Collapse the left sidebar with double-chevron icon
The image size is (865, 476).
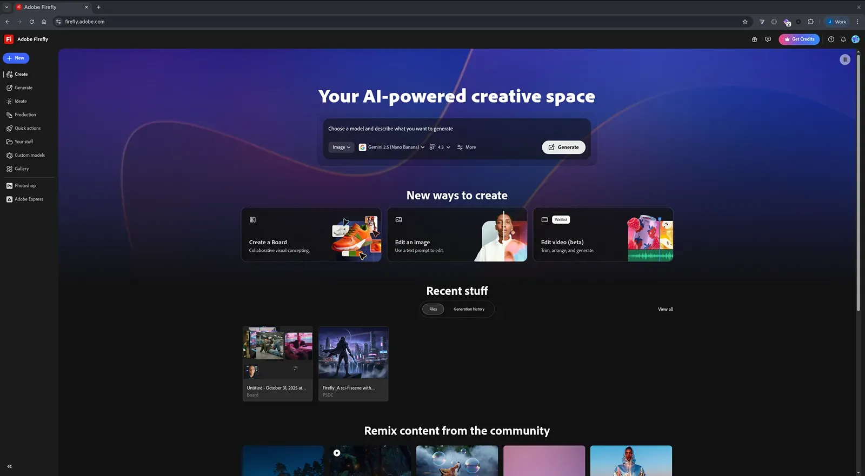[9, 466]
